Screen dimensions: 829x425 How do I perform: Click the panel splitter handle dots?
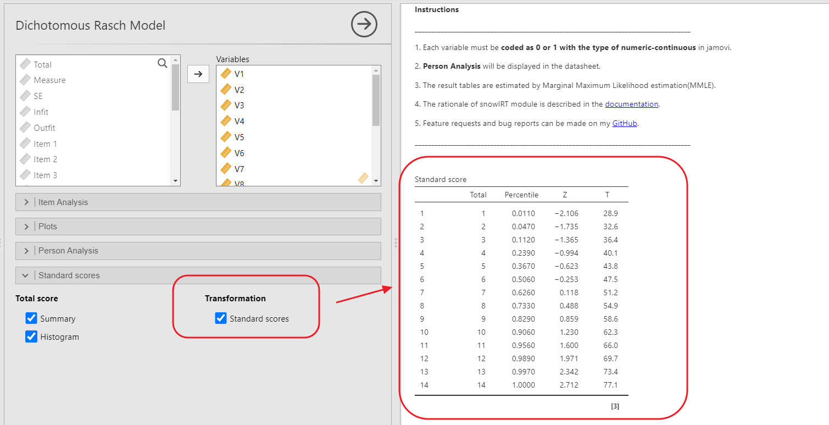click(396, 243)
